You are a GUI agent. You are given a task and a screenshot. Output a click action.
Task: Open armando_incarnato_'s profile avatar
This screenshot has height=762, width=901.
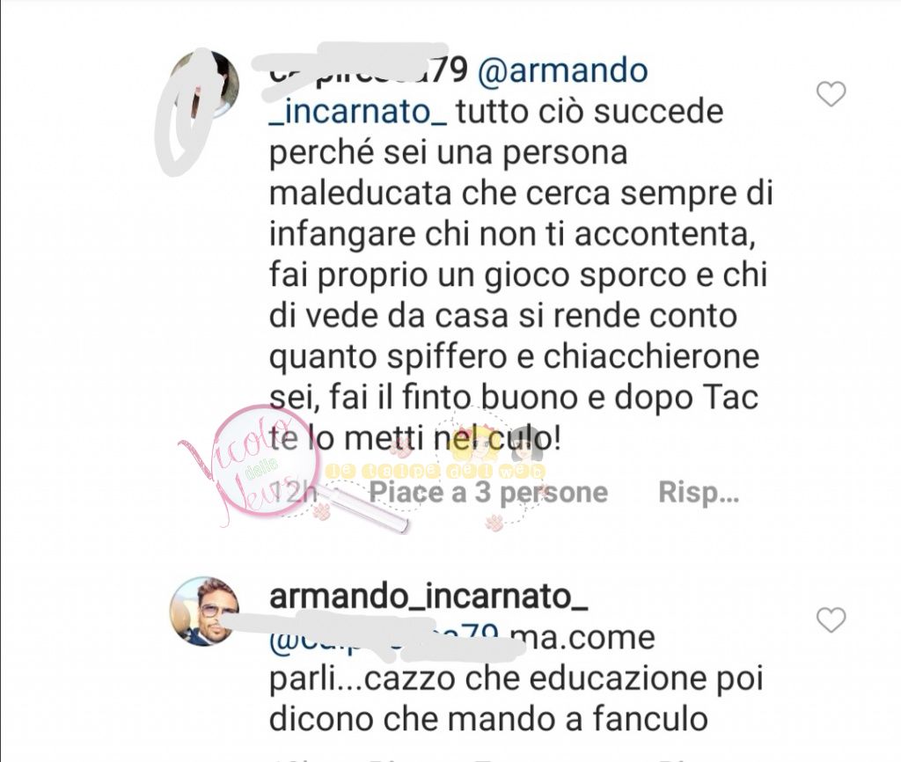(x=204, y=611)
